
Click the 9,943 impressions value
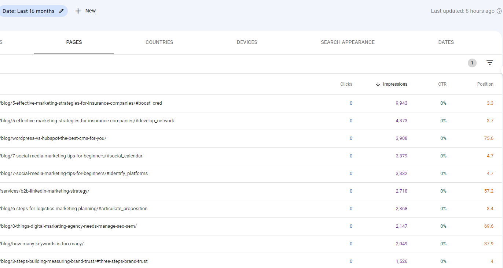tap(401, 103)
